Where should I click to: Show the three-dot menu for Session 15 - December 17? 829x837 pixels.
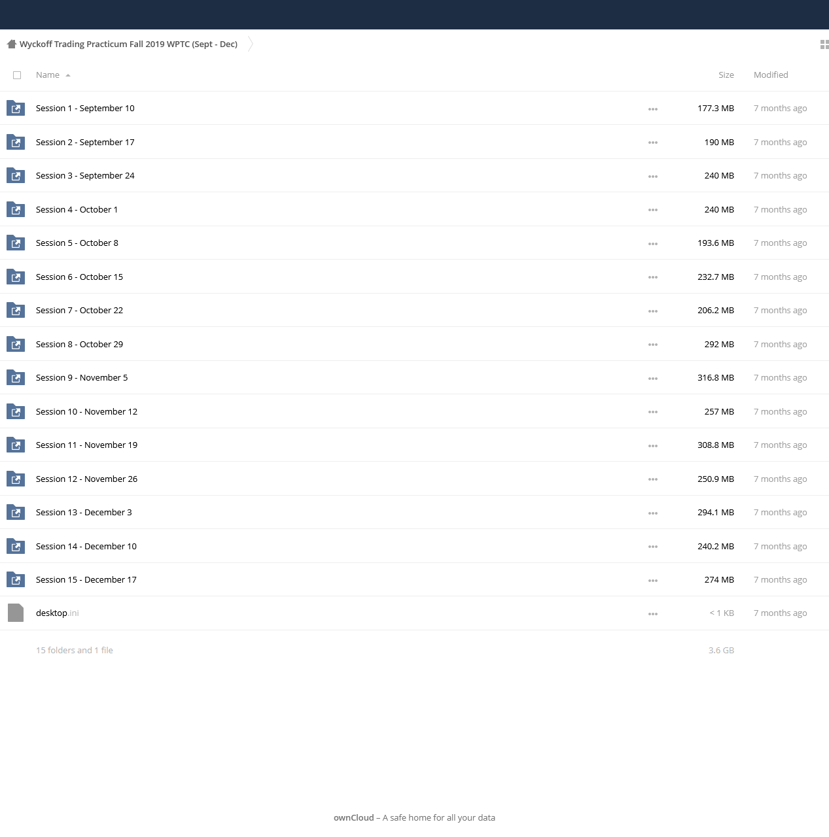653,581
